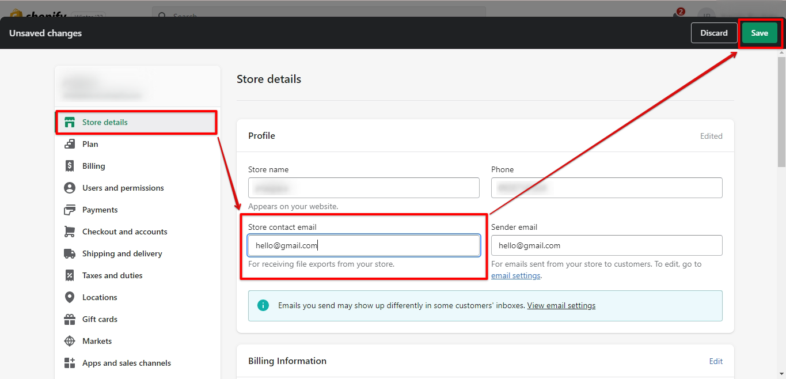The width and height of the screenshot is (786, 379).
Task: Click the Gift cards icon
Action: click(x=70, y=319)
